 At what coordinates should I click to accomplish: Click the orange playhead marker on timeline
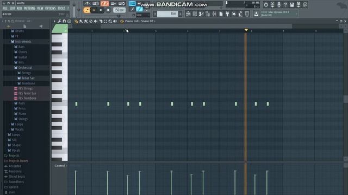[x=246, y=30]
